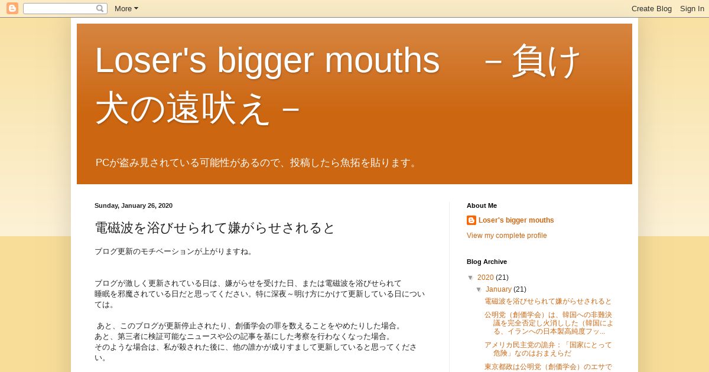Viewport: 709px width, 372px height.
Task: Click paragraph starting ブログが激しく更新されている日は
Action: pyautogui.click(x=260, y=294)
